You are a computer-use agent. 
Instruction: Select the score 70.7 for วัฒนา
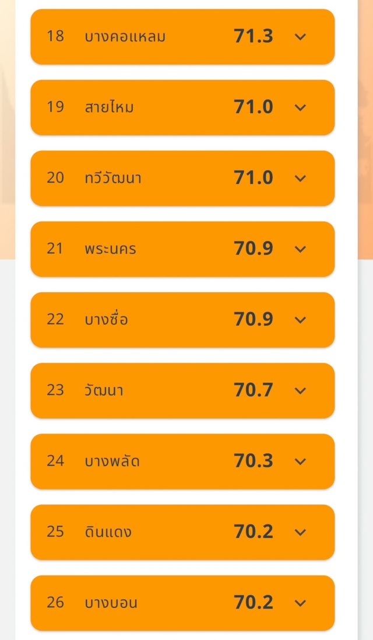254,390
